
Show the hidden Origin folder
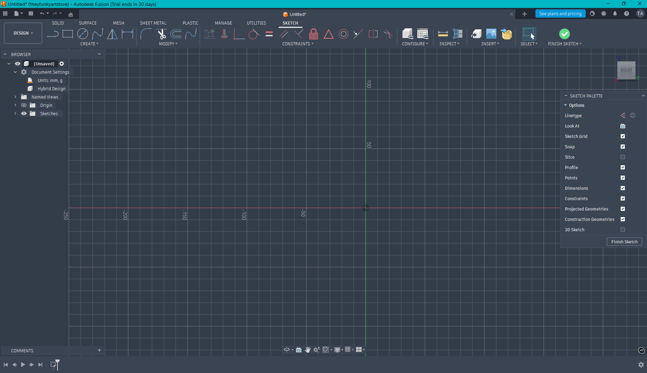[x=24, y=105]
